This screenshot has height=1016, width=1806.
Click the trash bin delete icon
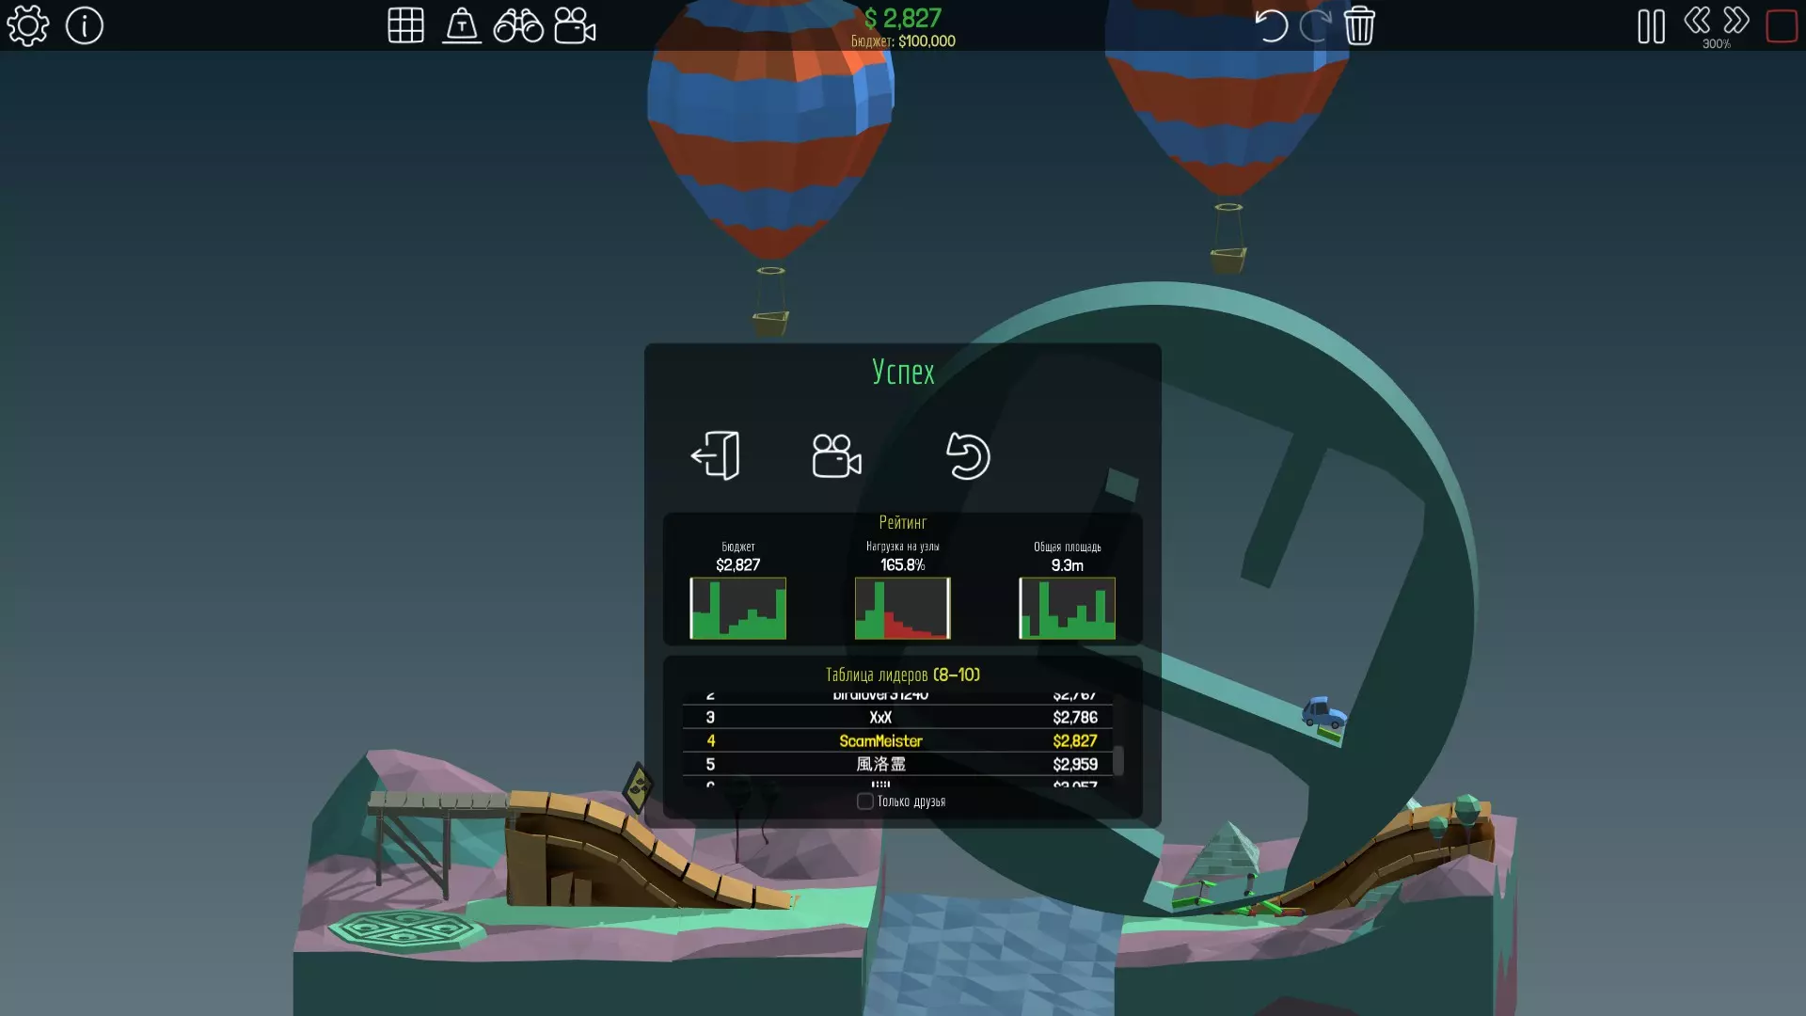1359,25
